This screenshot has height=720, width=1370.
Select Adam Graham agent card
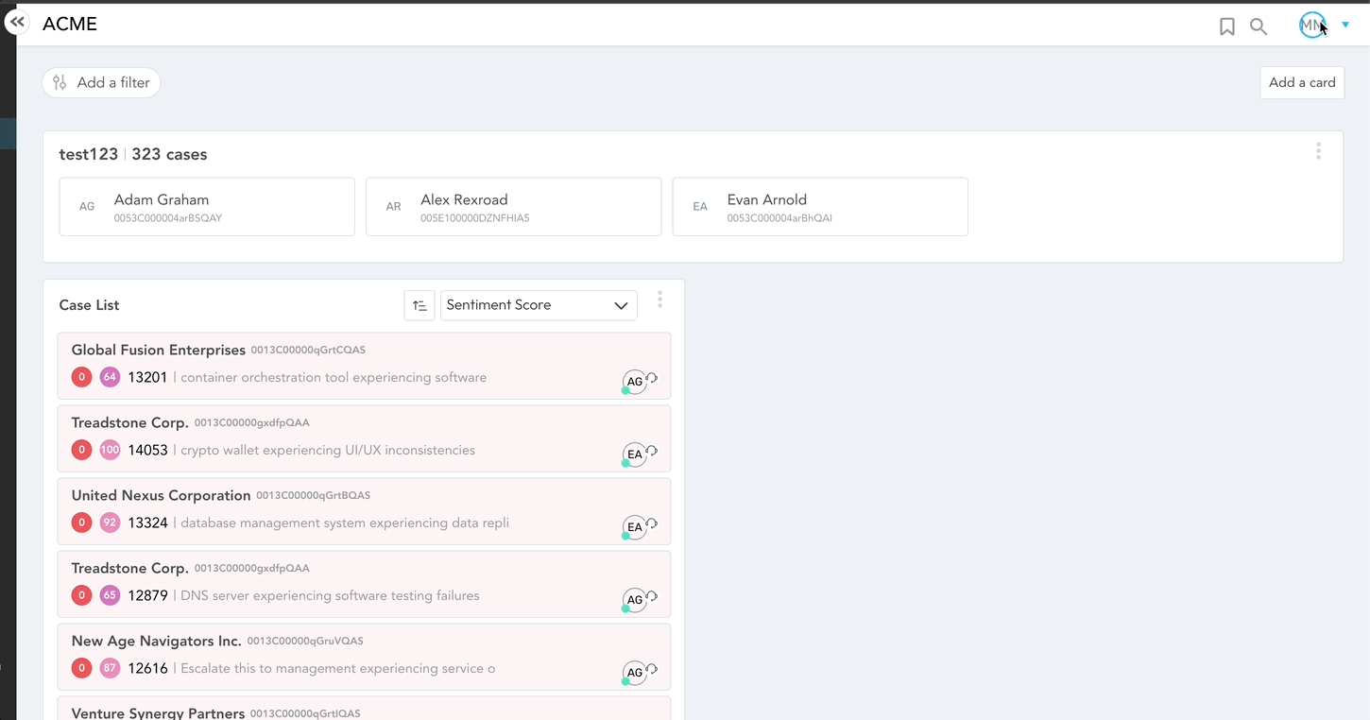coord(207,207)
